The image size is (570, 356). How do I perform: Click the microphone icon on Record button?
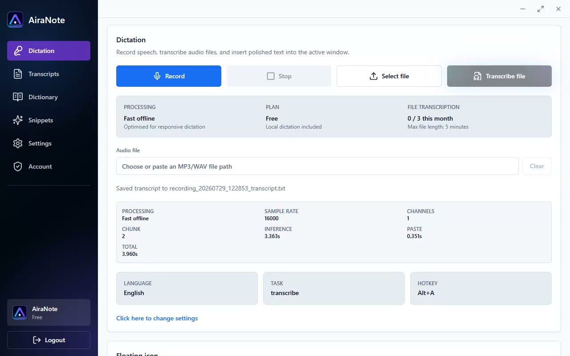[x=157, y=76]
